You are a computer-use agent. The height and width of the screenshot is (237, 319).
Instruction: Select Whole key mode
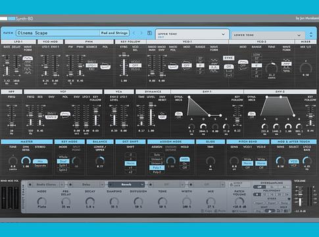pyautogui.click(x=63, y=157)
